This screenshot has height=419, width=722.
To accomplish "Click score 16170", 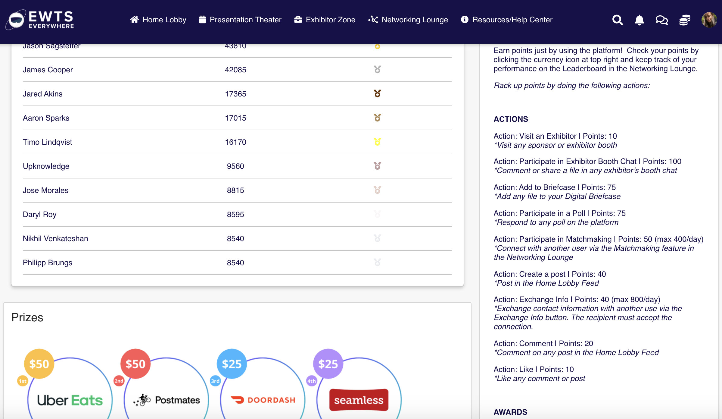I will [x=235, y=142].
